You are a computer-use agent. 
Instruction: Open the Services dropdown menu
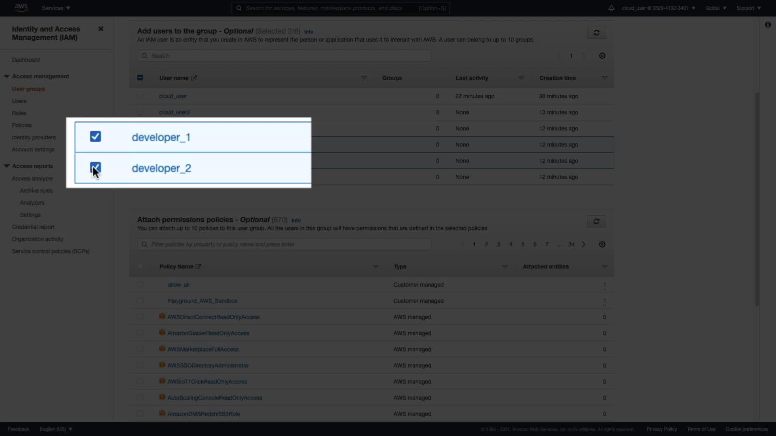click(x=56, y=8)
